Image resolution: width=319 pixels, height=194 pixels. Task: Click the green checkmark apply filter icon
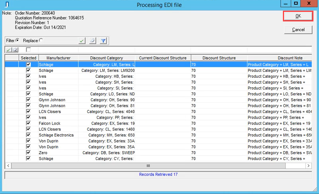pyautogui.click(x=82, y=41)
